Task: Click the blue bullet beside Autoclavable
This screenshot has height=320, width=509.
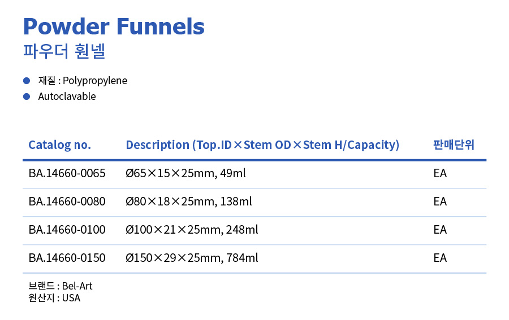Action: tap(27, 97)
